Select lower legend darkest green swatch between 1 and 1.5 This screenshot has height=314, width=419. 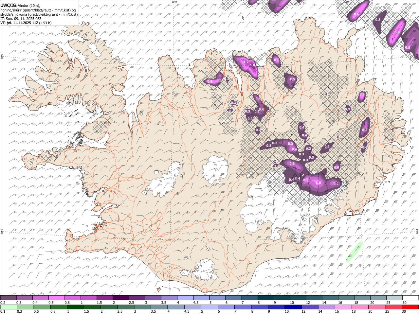coord(76,307)
